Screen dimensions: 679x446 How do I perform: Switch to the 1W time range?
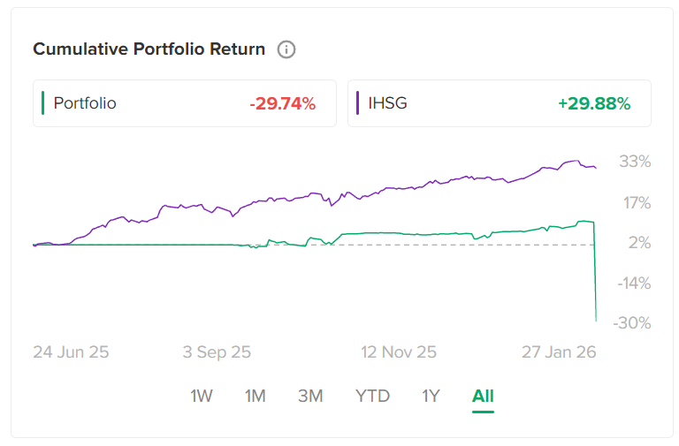(202, 396)
